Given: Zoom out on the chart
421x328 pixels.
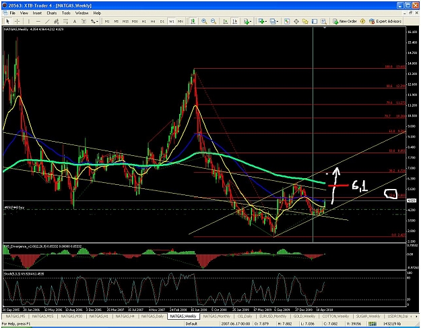Looking at the screenshot, I should 214,21.
